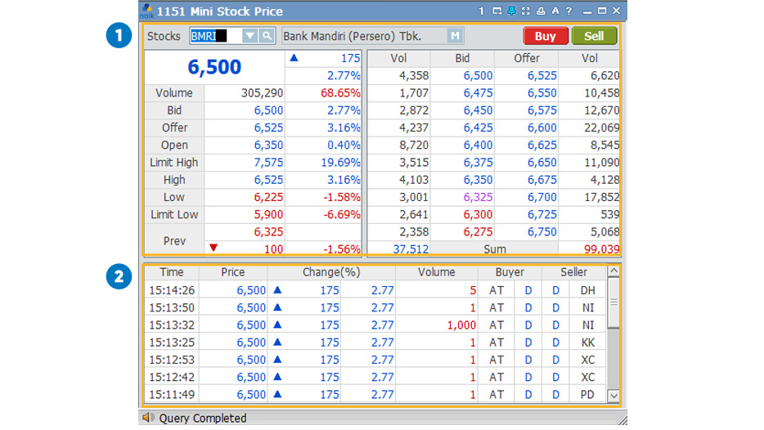The image size is (764, 430).
Task: Open the stock code dropdown arrow
Action: click(249, 37)
